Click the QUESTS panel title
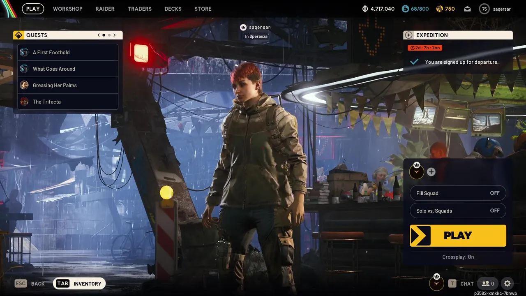The height and width of the screenshot is (296, 526). (37, 35)
